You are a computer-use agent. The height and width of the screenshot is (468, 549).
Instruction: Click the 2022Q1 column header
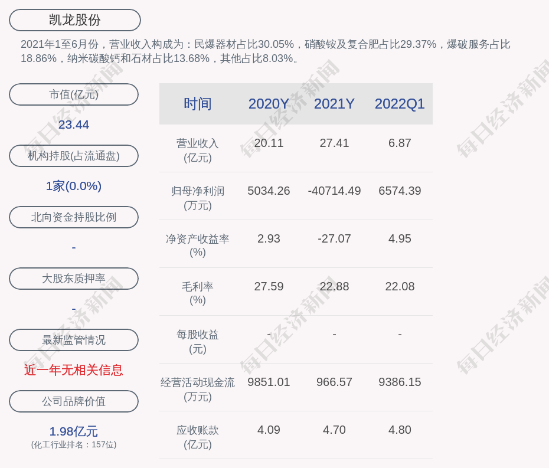tap(400, 104)
